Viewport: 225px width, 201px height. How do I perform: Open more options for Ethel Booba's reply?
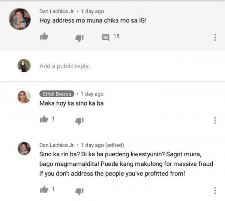(x=215, y=120)
